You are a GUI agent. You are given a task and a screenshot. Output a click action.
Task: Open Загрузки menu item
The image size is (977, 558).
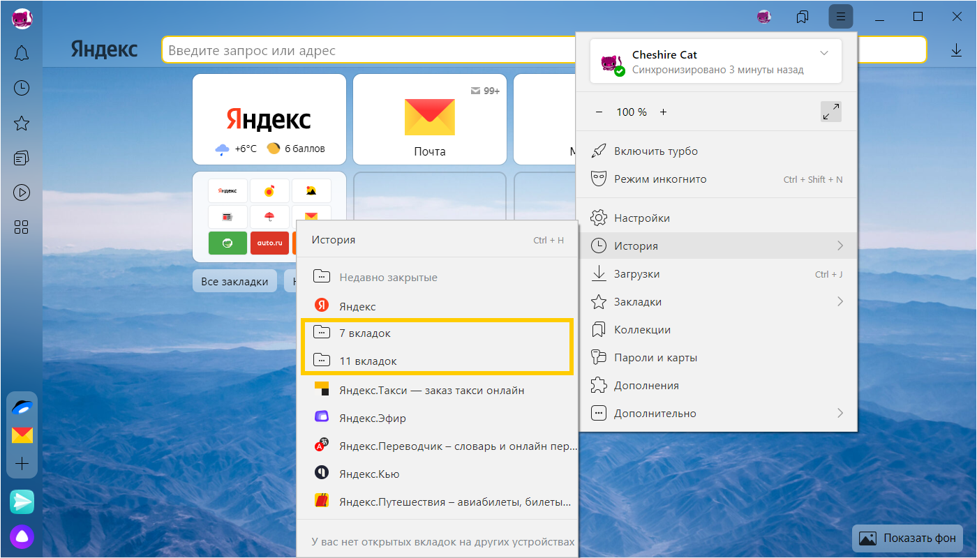click(x=717, y=274)
